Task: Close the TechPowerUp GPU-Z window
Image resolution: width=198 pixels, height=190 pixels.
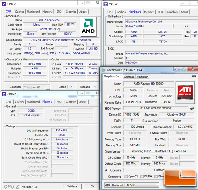Action: coord(193,69)
